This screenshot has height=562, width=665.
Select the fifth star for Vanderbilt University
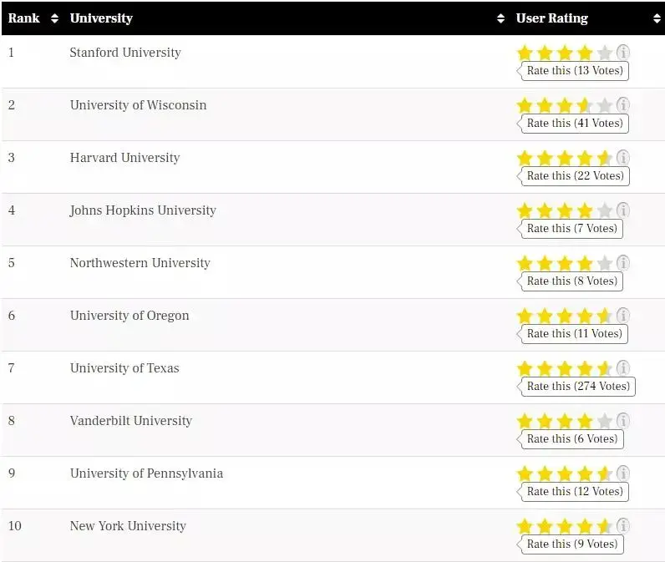pyautogui.click(x=605, y=422)
